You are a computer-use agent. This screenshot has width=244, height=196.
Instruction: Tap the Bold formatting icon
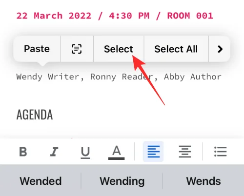[x=23, y=152]
